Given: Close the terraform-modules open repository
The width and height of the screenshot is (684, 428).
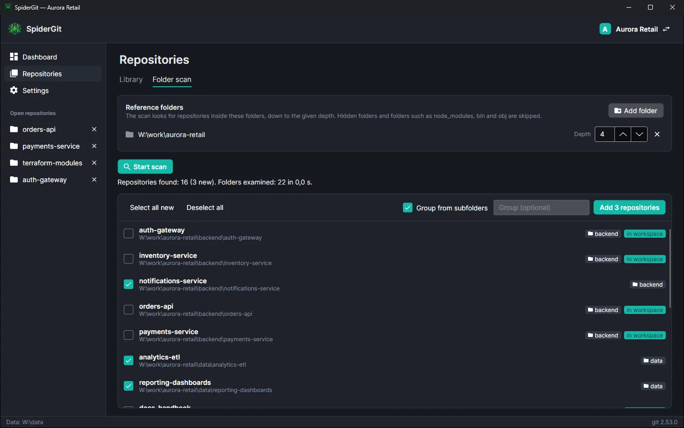Looking at the screenshot, I should [94, 163].
